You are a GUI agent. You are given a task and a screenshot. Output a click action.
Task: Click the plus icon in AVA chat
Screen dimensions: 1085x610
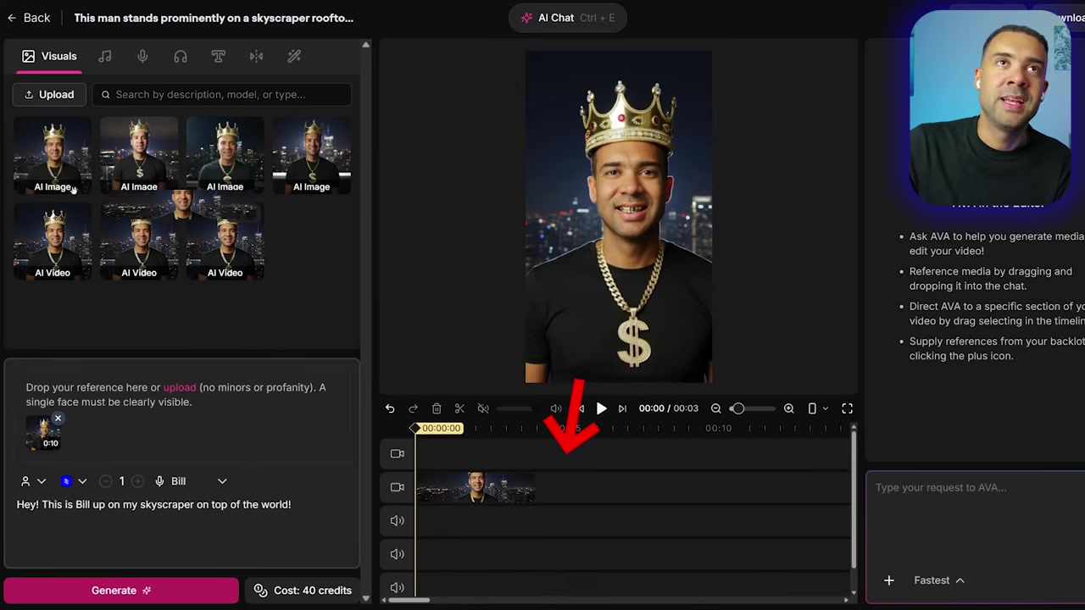[x=888, y=580]
